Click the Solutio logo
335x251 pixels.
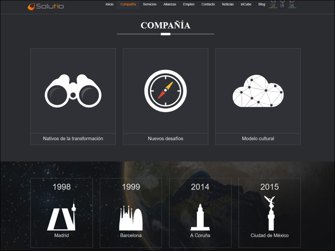[46, 6]
